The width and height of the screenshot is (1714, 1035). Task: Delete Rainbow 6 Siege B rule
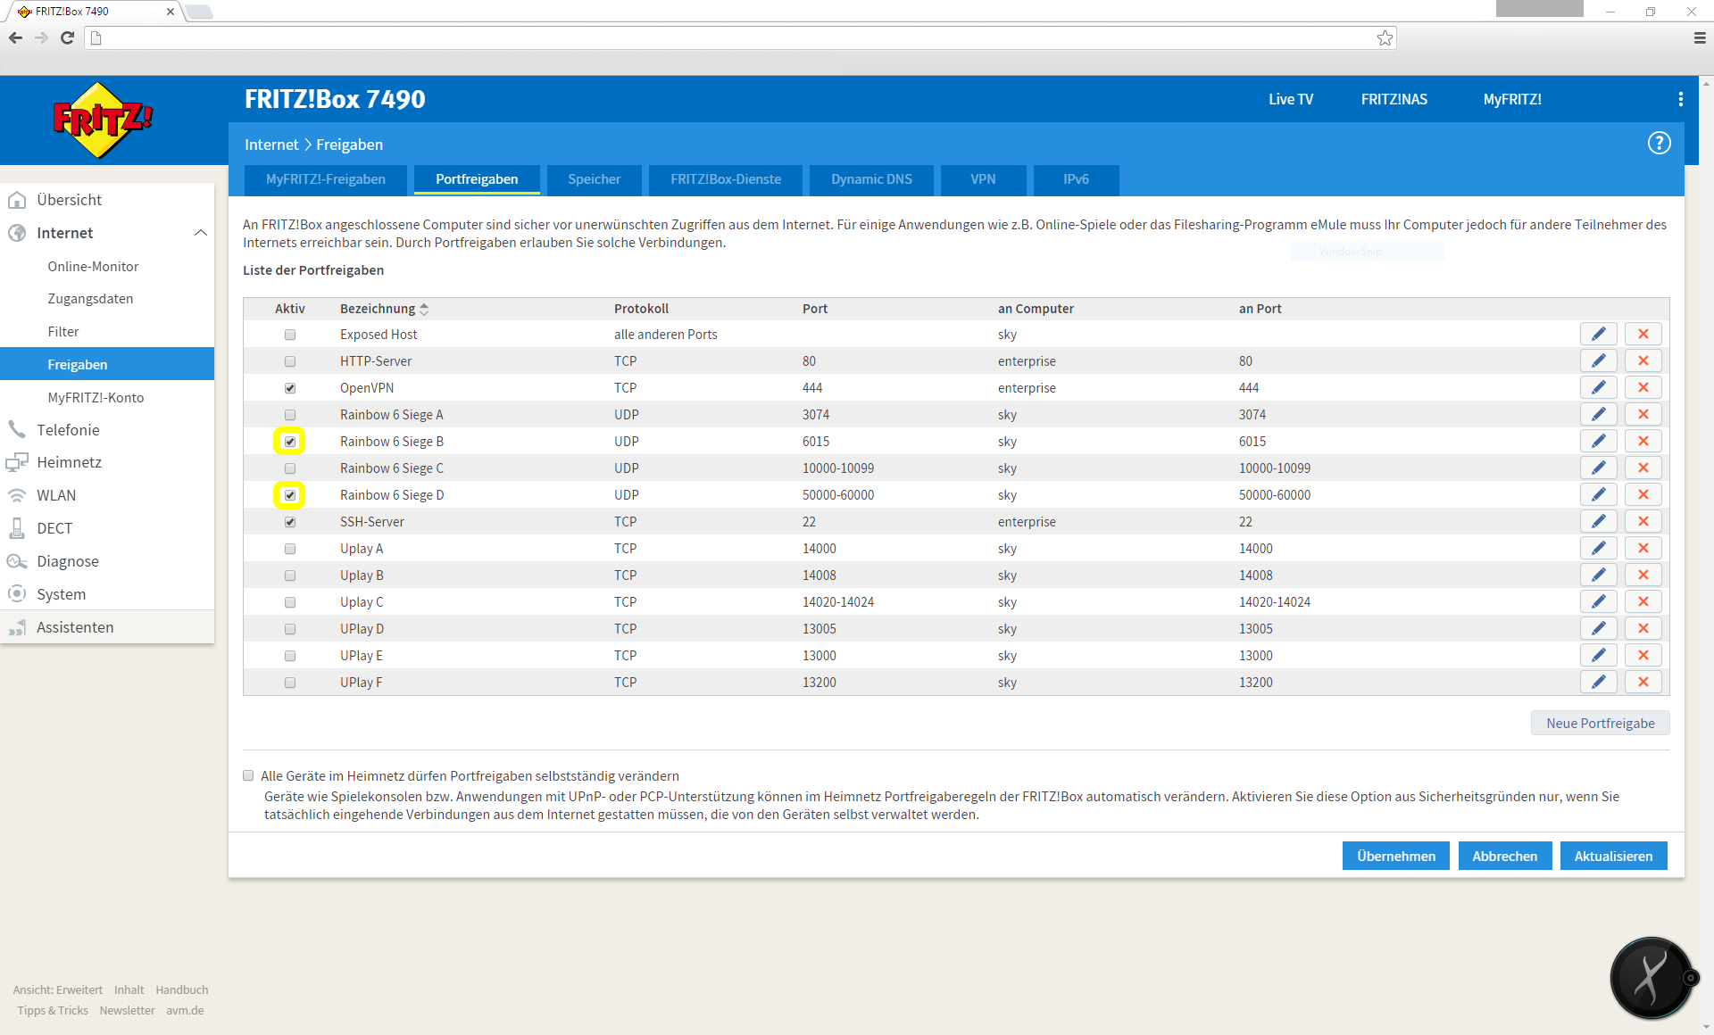click(1643, 441)
